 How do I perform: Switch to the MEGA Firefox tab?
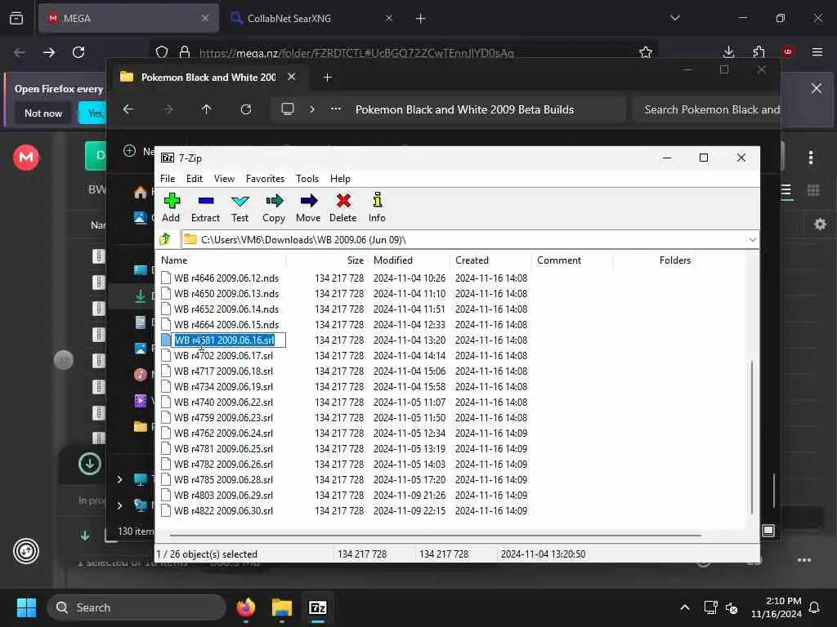pyautogui.click(x=128, y=18)
